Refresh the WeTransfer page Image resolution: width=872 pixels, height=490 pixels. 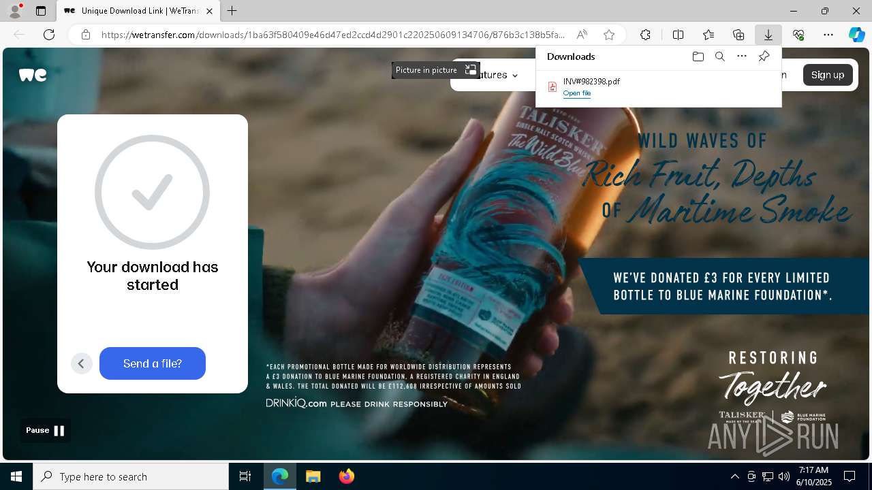pos(49,35)
